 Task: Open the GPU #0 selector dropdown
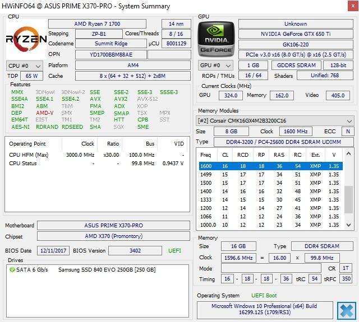(x=215, y=66)
